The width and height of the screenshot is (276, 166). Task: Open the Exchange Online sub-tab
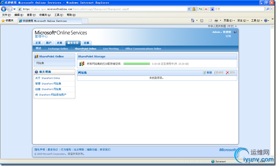pyautogui.click(x=58, y=48)
